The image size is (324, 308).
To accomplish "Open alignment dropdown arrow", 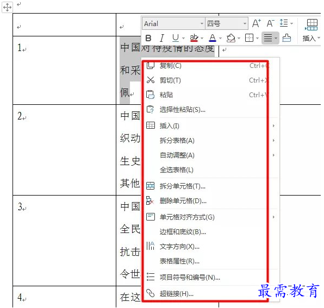I will (x=276, y=38).
